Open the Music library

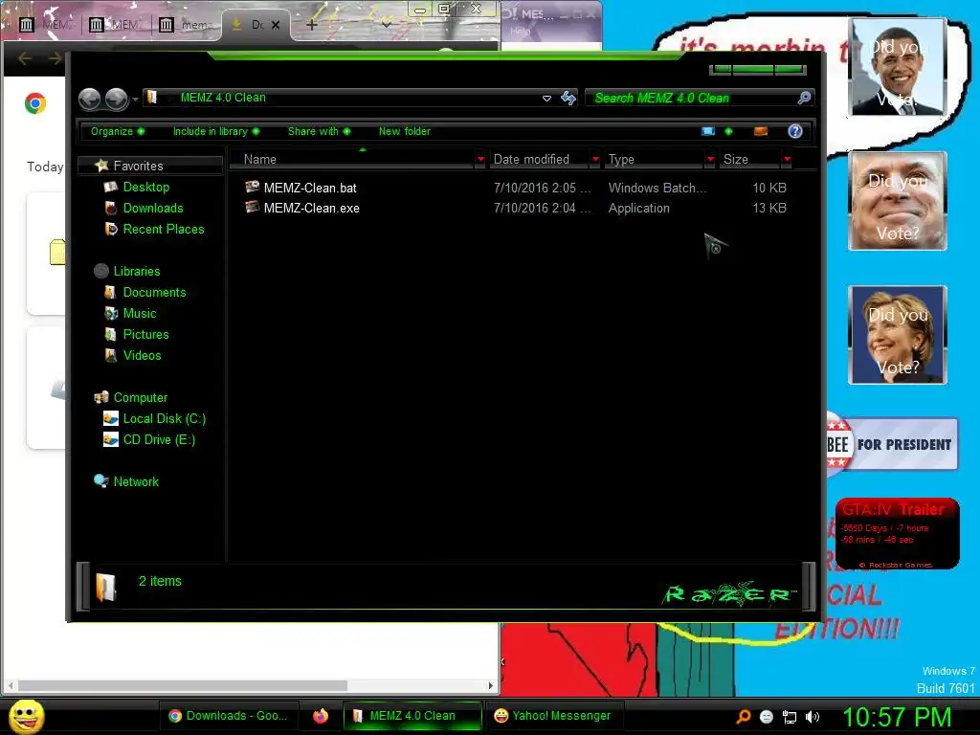point(140,314)
